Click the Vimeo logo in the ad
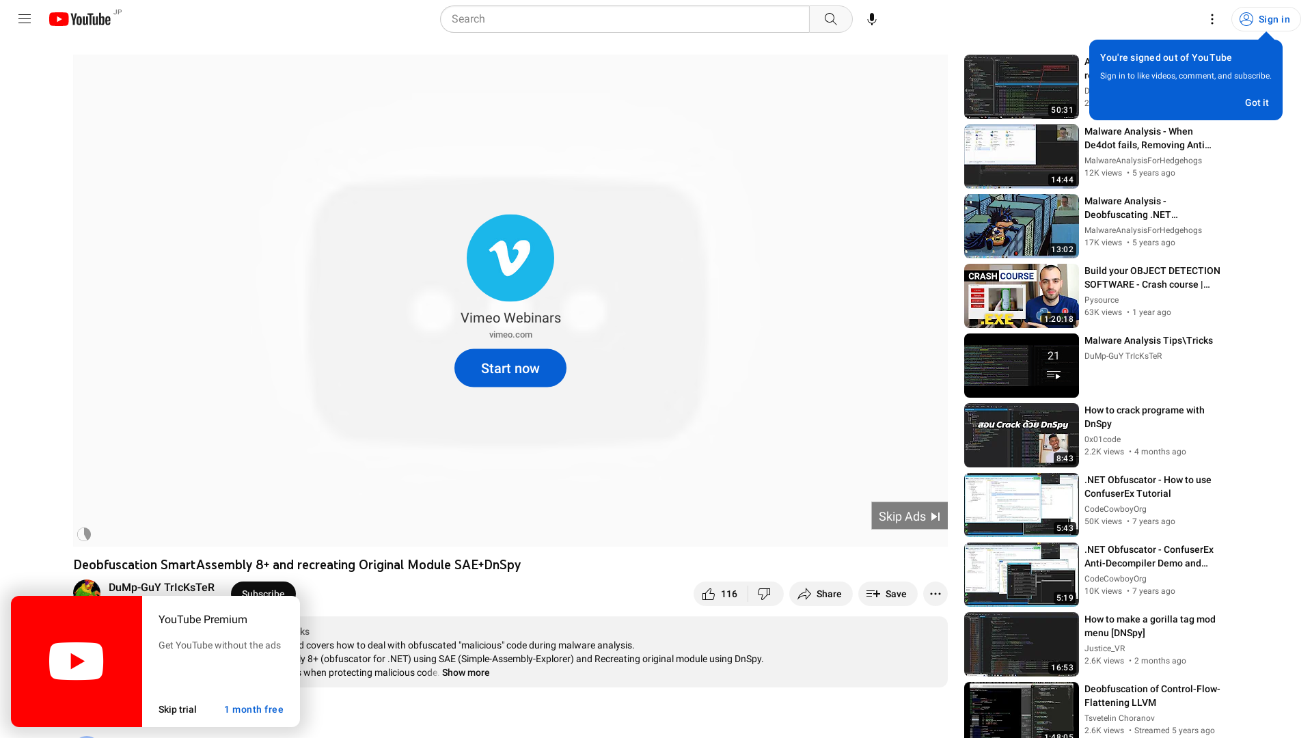 coord(510,258)
